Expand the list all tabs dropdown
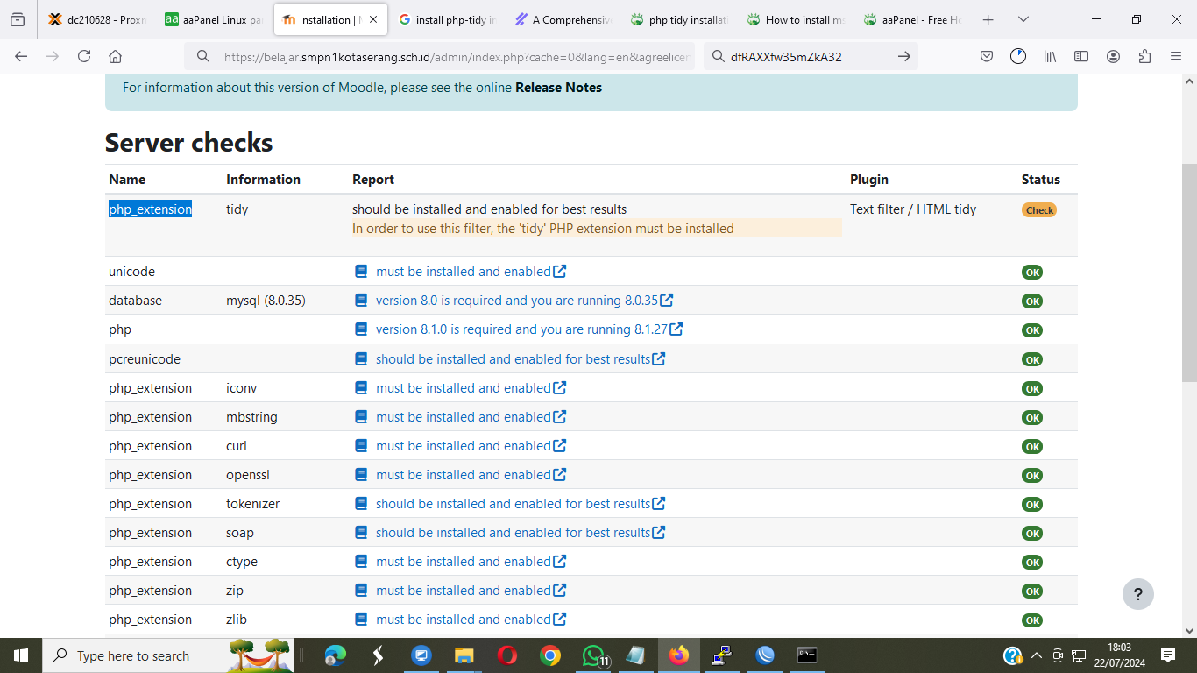The image size is (1197, 673). pos(1023,19)
